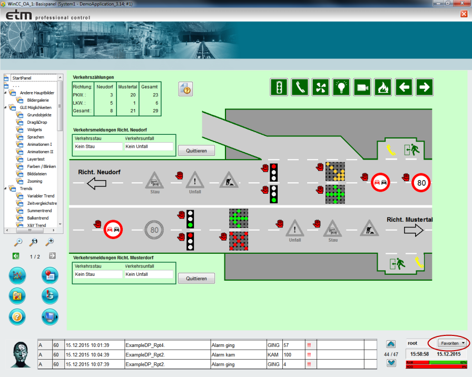Viewport: 472px width, 377px height.
Task: Select the fire alarm flame icon
Action: (383, 87)
